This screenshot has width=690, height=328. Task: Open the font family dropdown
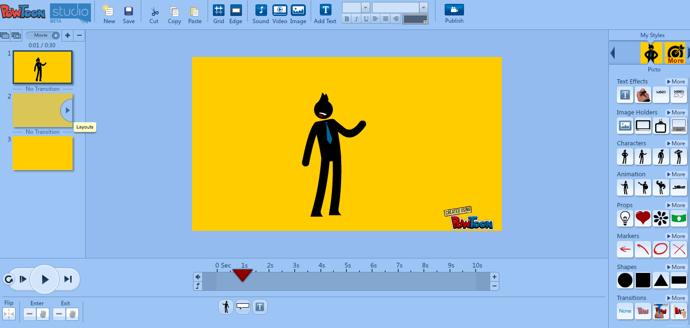pos(423,8)
